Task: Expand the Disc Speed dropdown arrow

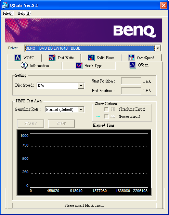Action: (81, 86)
